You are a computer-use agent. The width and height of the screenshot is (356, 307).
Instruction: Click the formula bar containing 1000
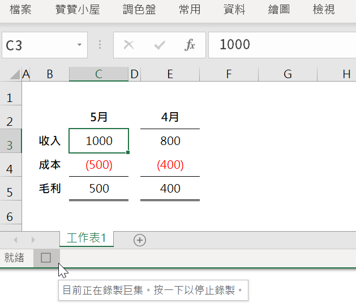click(x=282, y=45)
